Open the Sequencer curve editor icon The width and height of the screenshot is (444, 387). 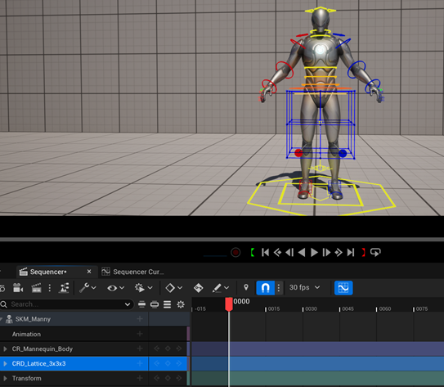[x=343, y=288]
